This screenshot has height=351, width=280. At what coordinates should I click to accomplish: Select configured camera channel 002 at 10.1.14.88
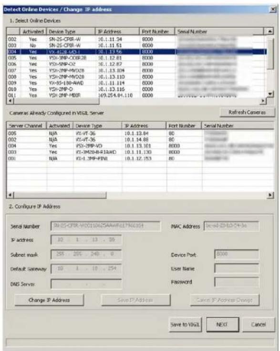[140, 139]
